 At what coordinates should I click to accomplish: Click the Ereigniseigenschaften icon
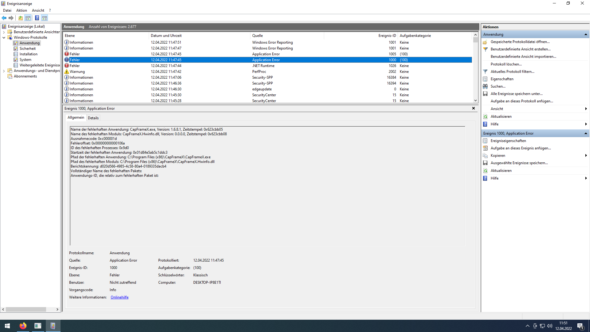[485, 141]
